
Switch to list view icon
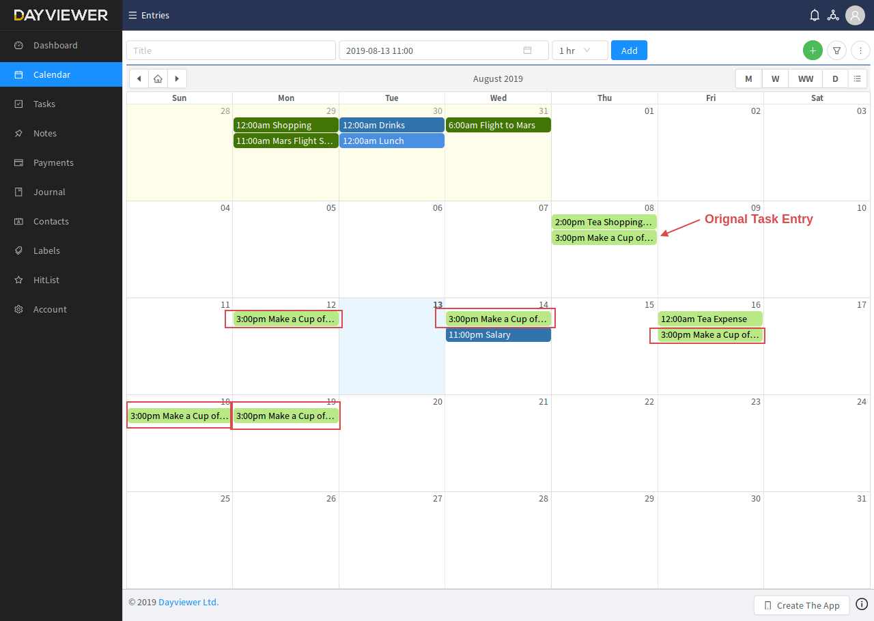point(858,78)
